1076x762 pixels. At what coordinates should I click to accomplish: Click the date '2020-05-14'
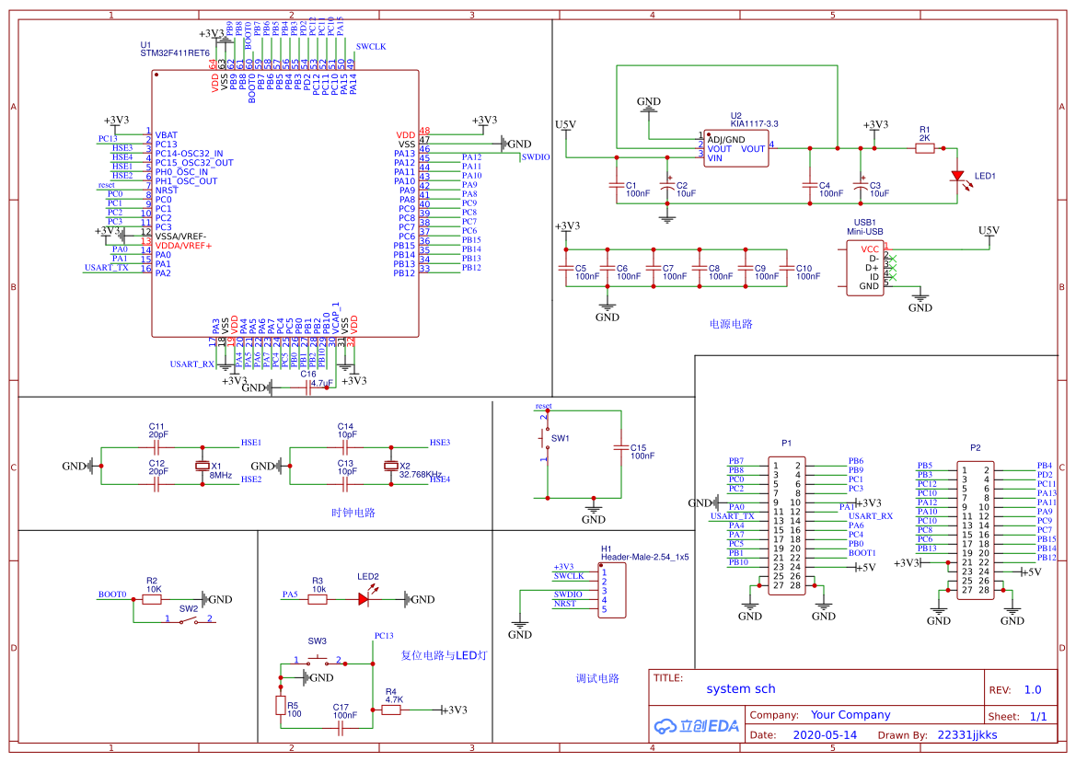[x=825, y=734]
